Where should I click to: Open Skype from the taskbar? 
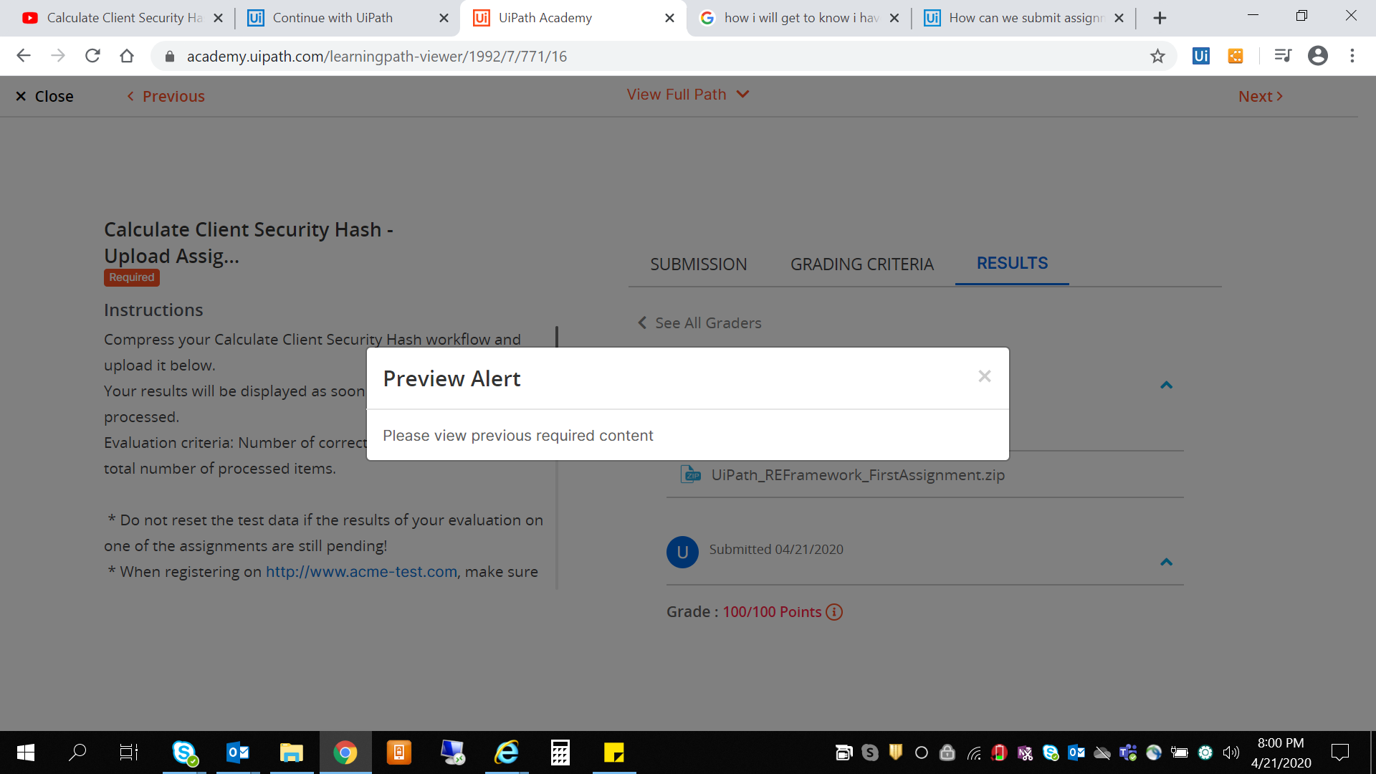coord(184,752)
